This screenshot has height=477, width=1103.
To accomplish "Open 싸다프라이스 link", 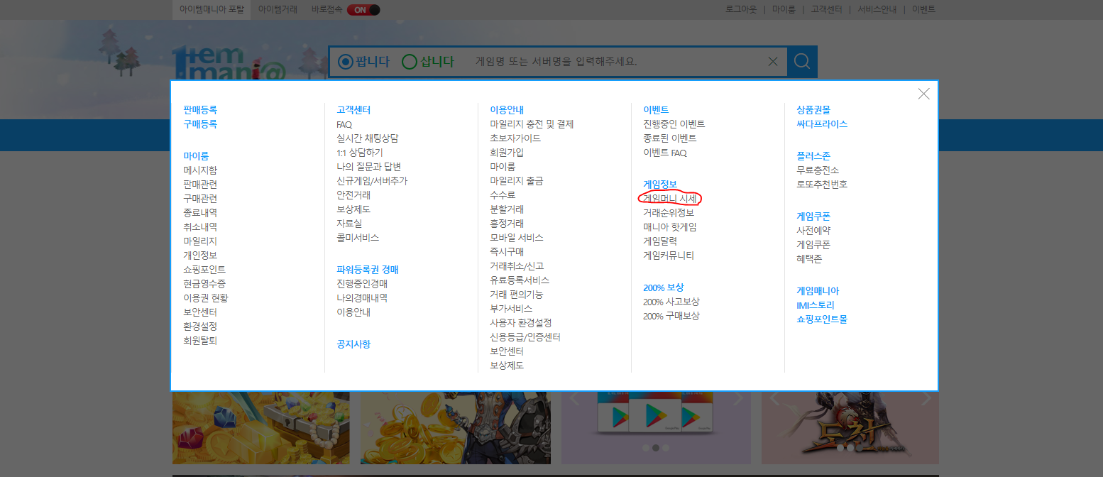I will click(x=822, y=124).
